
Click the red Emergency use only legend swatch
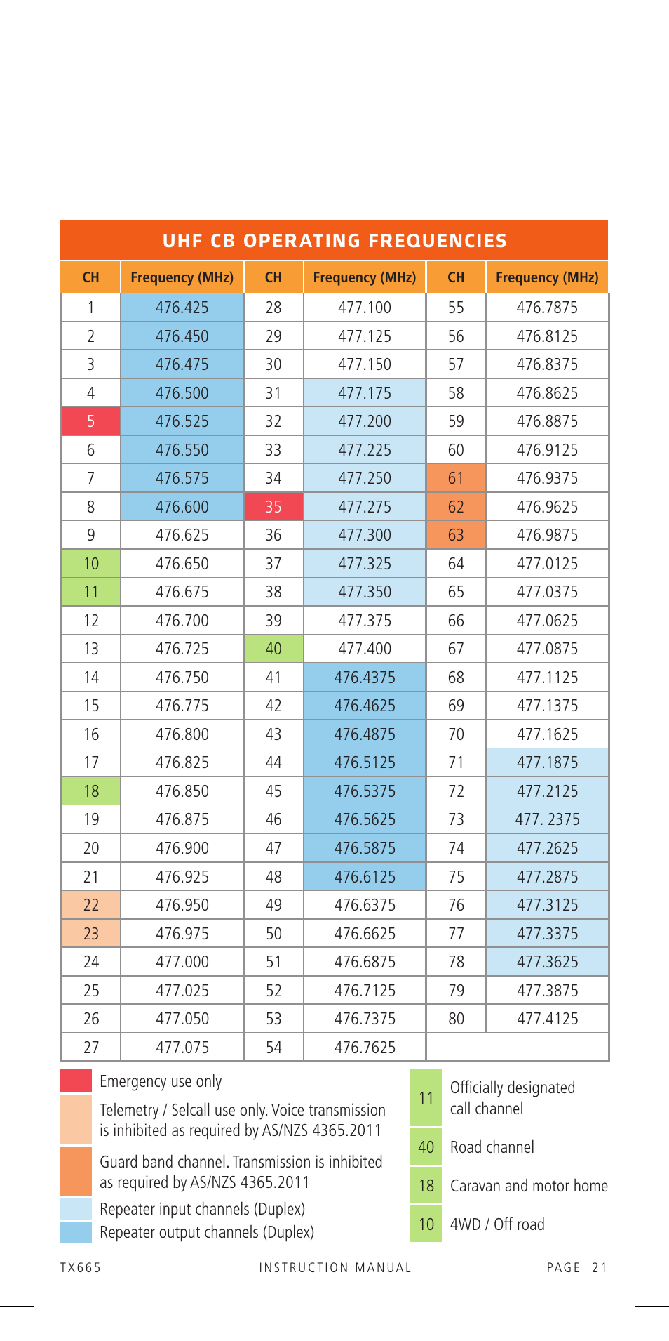pos(76,1081)
